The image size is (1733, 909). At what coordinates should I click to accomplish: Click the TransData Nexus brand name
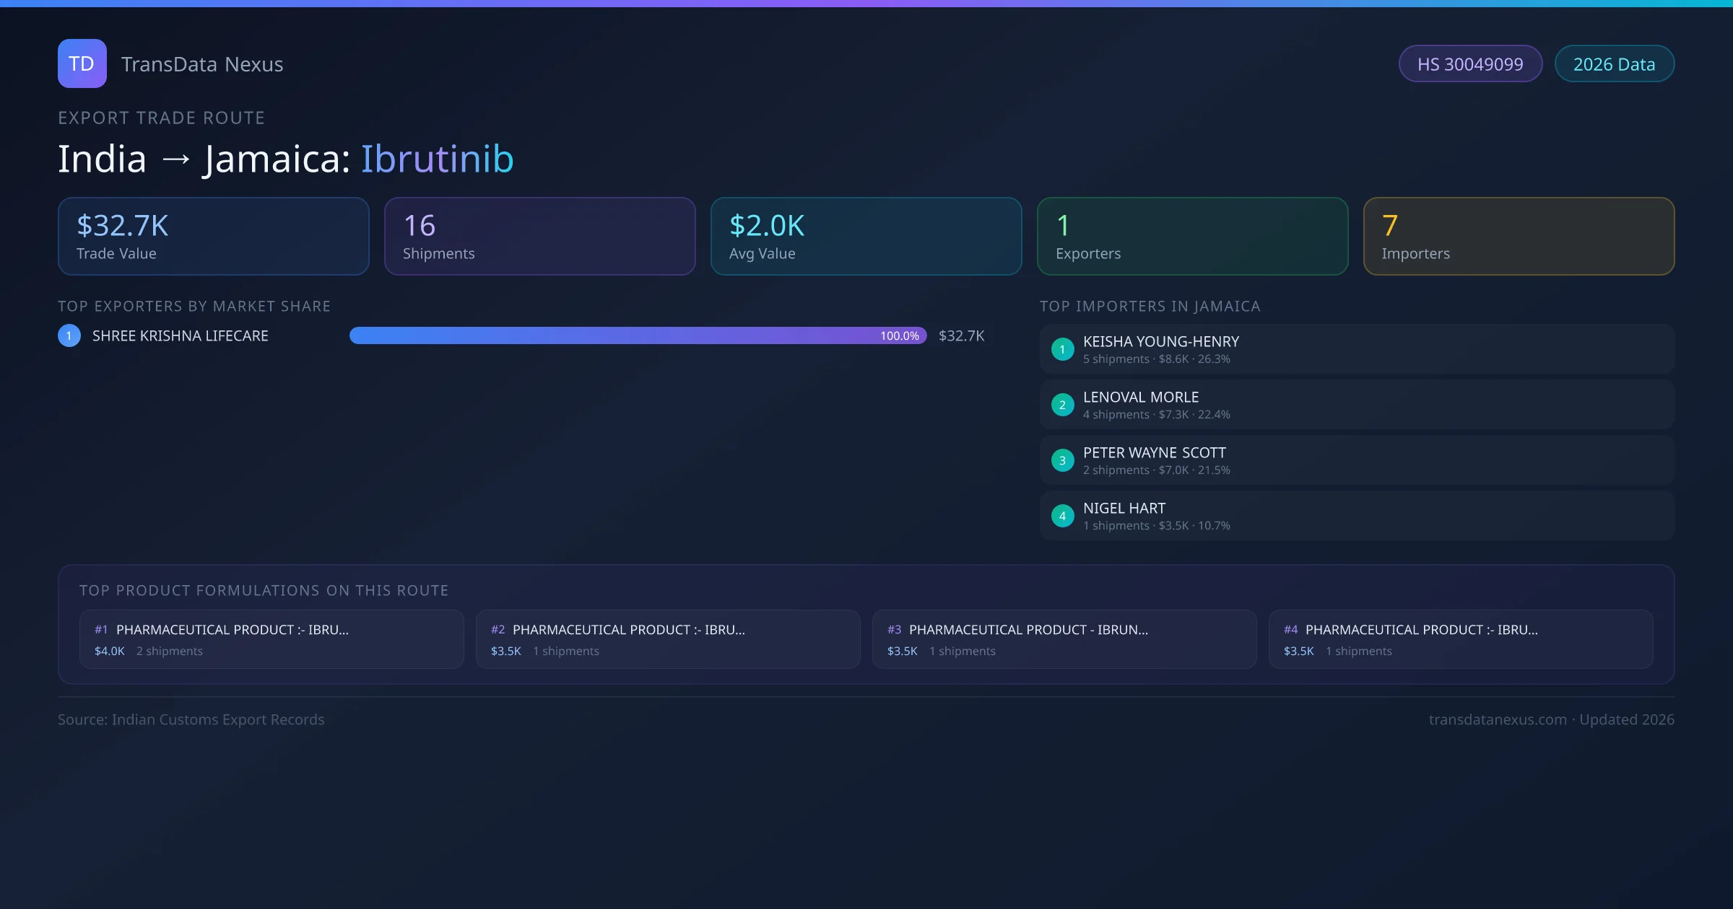[202, 64]
